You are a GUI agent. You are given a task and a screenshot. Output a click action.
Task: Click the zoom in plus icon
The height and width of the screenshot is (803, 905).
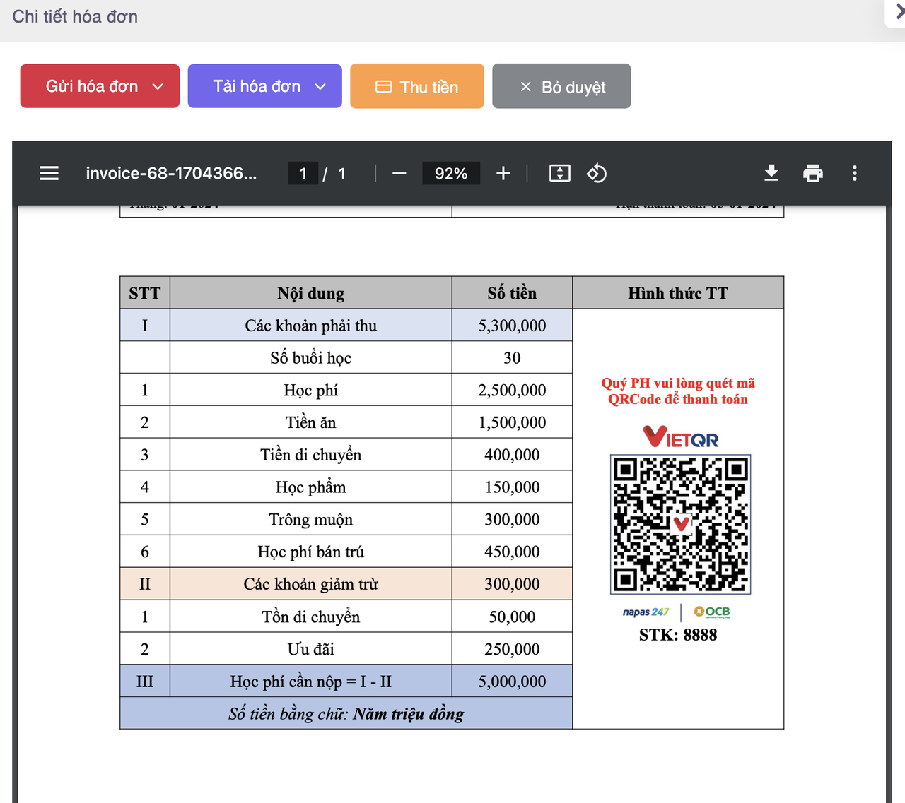point(503,173)
